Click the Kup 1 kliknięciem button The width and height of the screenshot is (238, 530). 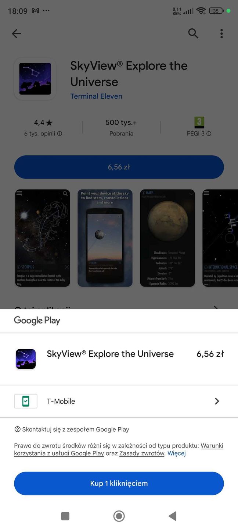(119, 483)
